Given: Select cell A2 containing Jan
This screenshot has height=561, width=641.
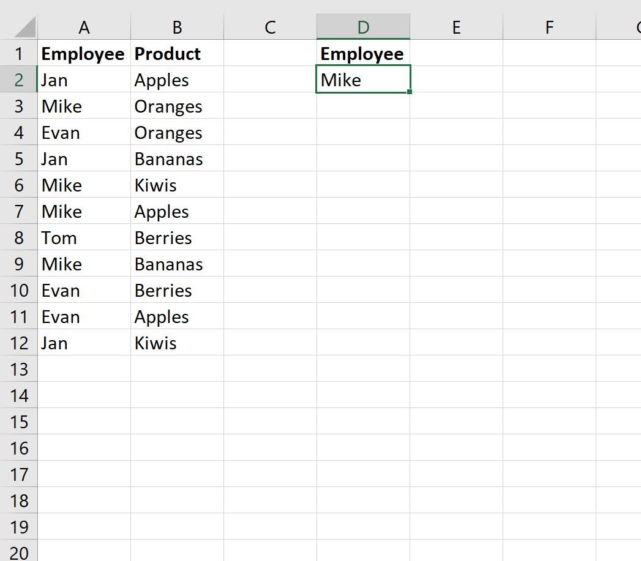Looking at the screenshot, I should (84, 80).
